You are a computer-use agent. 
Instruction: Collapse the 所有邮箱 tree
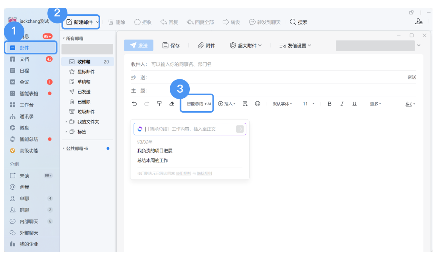(64, 39)
